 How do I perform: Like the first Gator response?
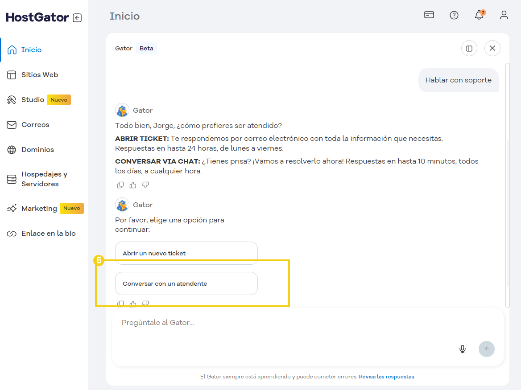pyautogui.click(x=133, y=185)
